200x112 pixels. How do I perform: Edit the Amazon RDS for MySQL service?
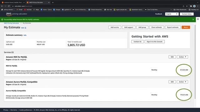(x=172, y=57)
